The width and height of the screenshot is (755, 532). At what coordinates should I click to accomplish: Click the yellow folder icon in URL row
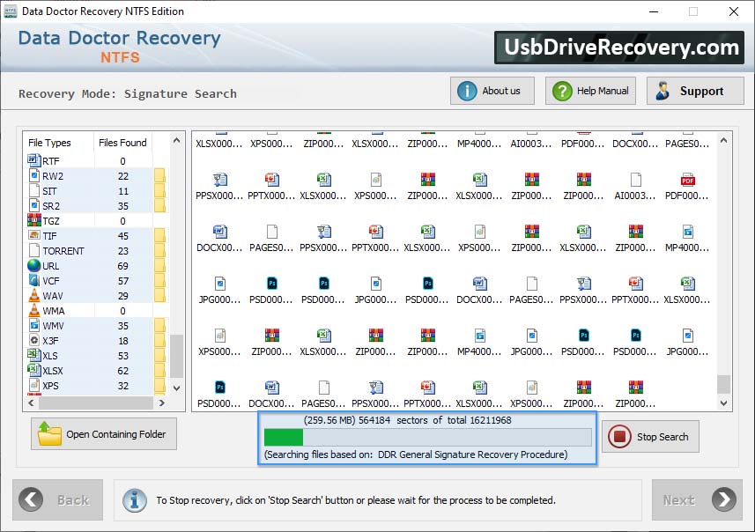click(159, 265)
